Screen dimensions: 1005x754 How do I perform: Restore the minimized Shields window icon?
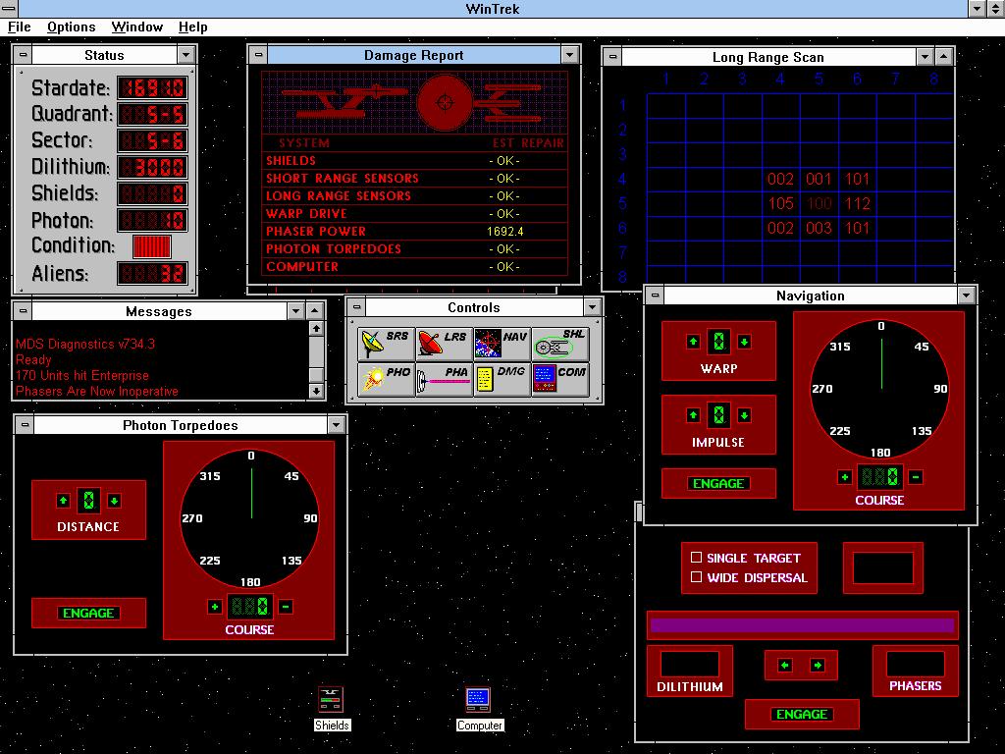(x=332, y=708)
